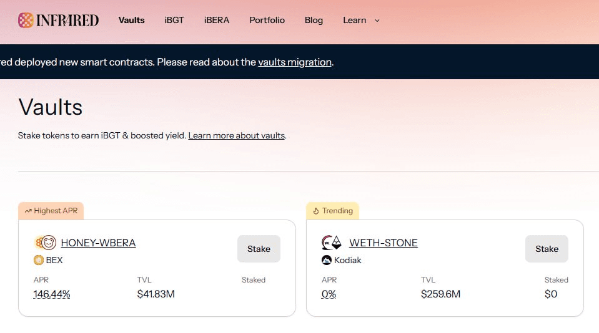Image resolution: width=599 pixels, height=333 pixels.
Task: Click the Infrared logo
Action: click(x=59, y=20)
